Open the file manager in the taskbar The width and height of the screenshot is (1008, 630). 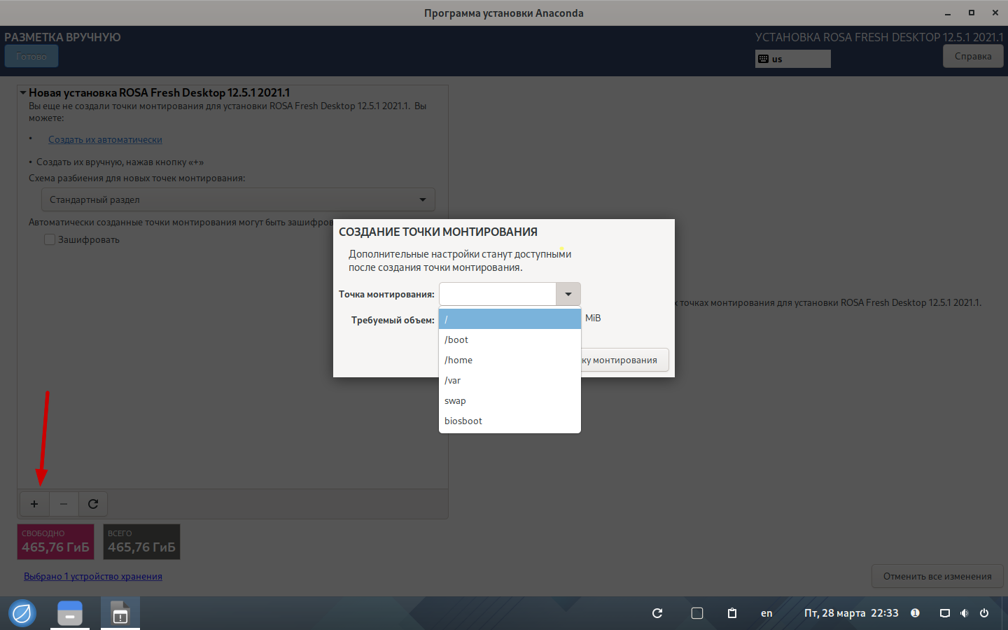click(70, 613)
